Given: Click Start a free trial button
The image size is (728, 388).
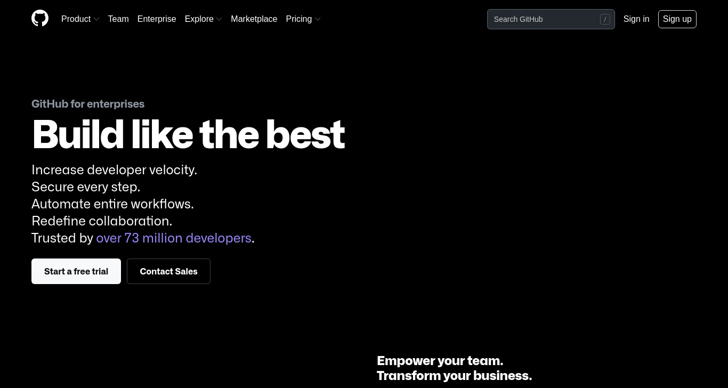Looking at the screenshot, I should click(76, 271).
